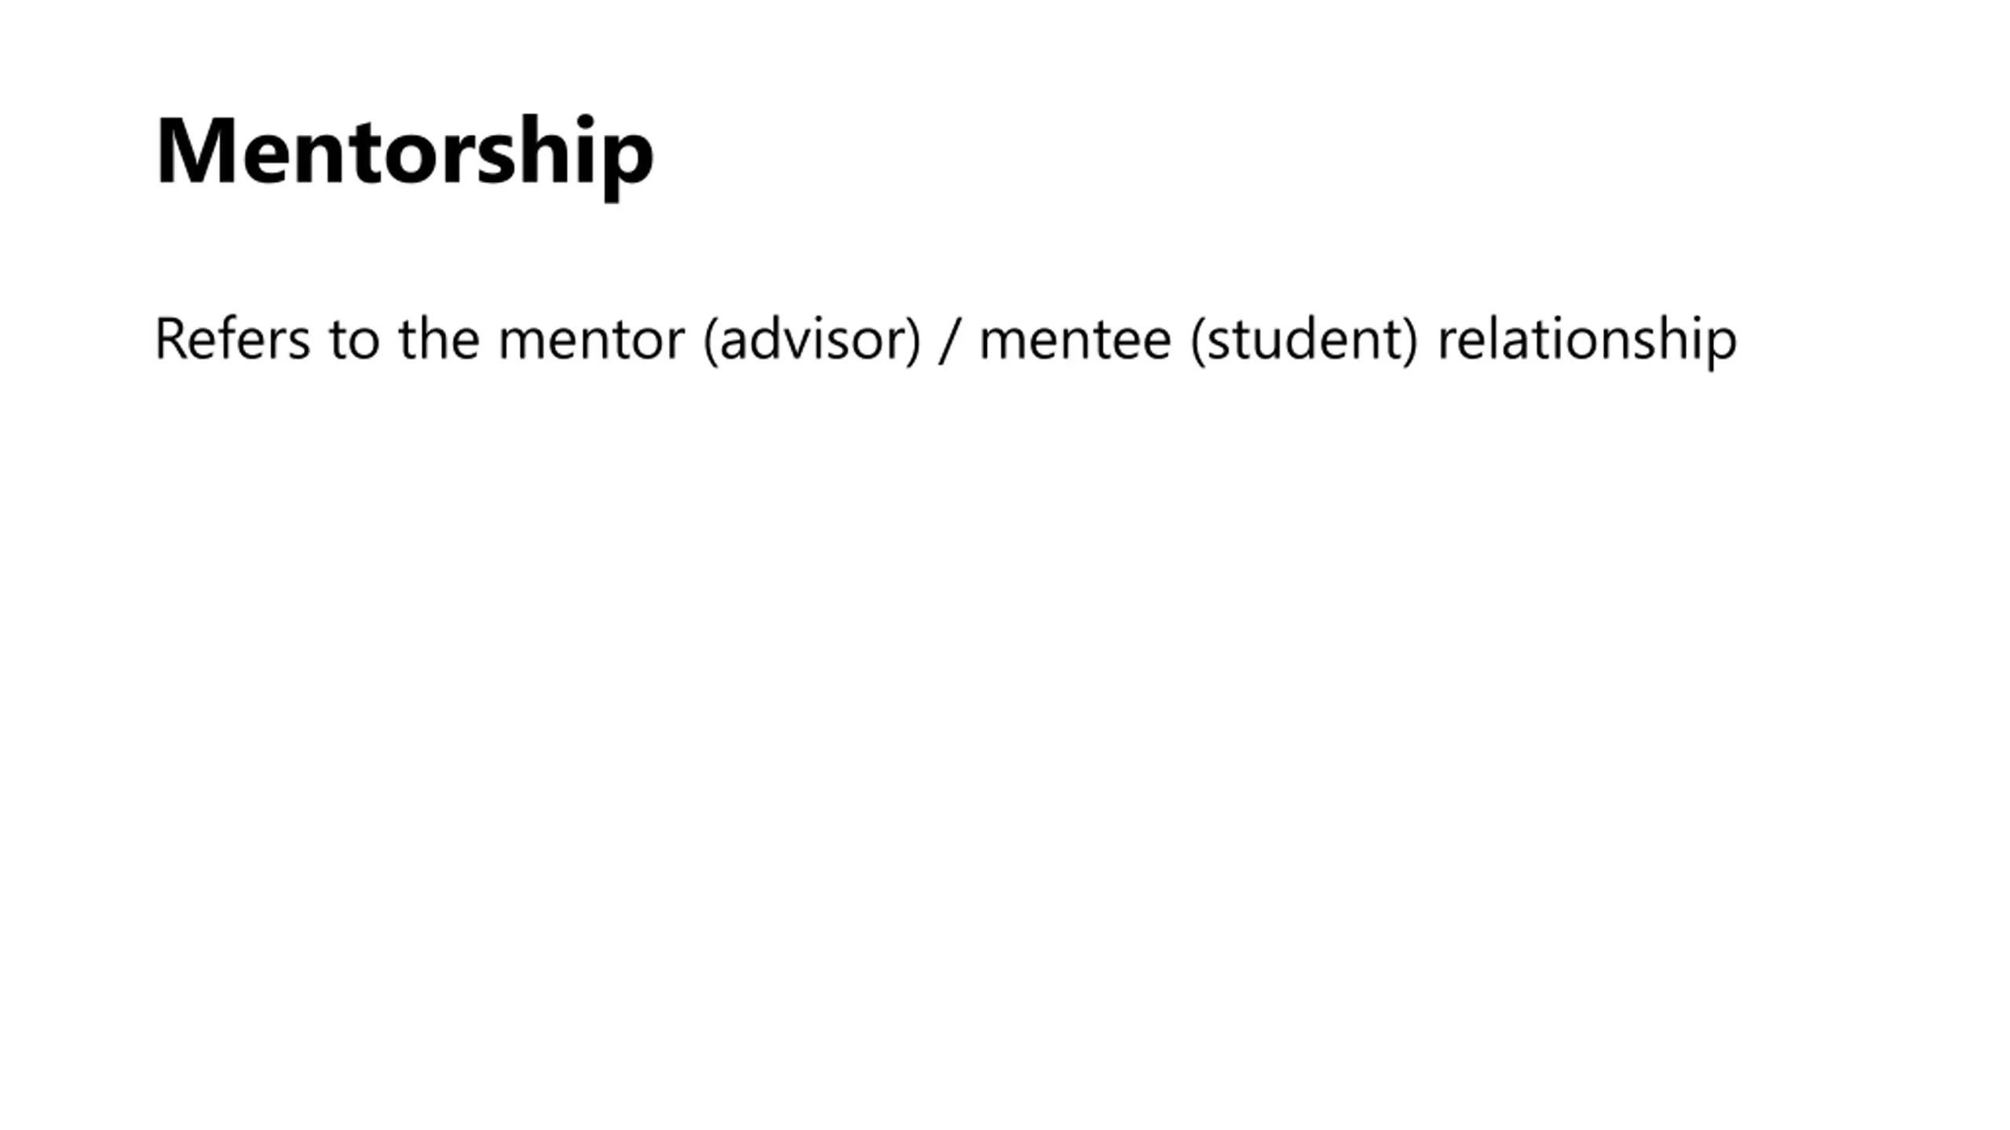Image resolution: width=2010 pixels, height=1130 pixels.
Task: Click the capital R in Refers
Action: pos(170,339)
